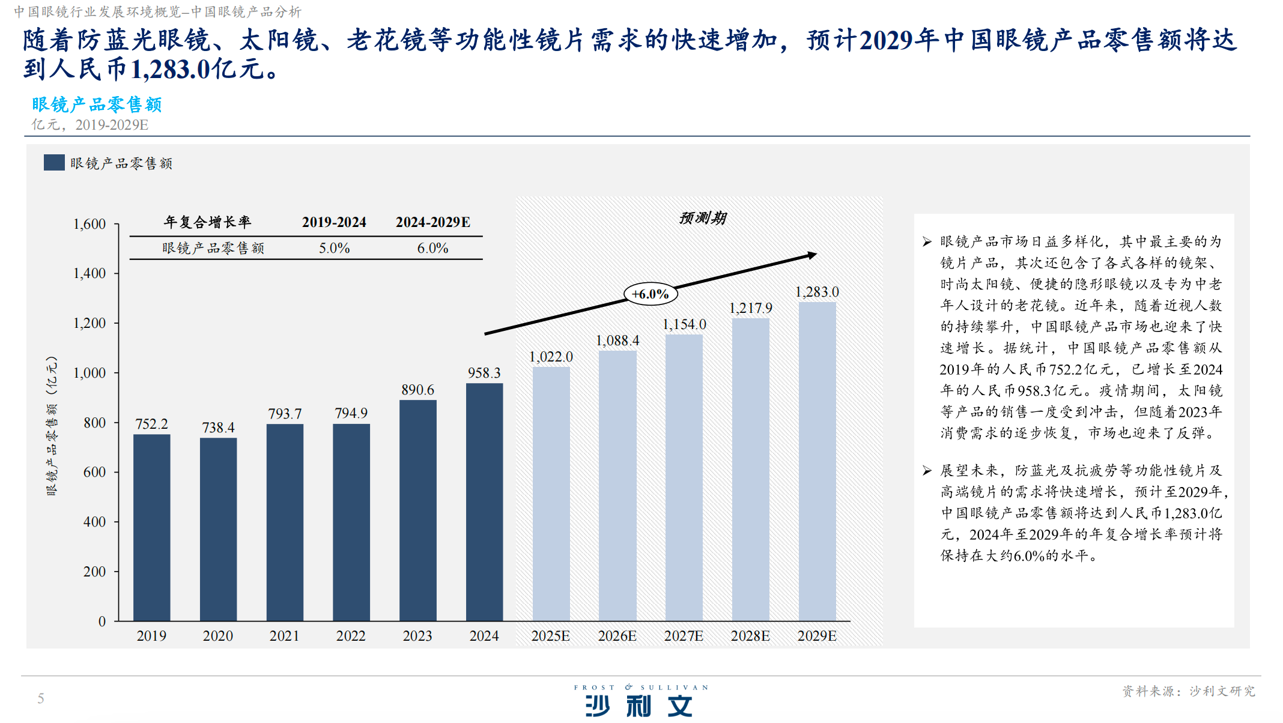Select the 2024 bar labeled 958.3
Screen dimensions: 1283x723
click(484, 501)
